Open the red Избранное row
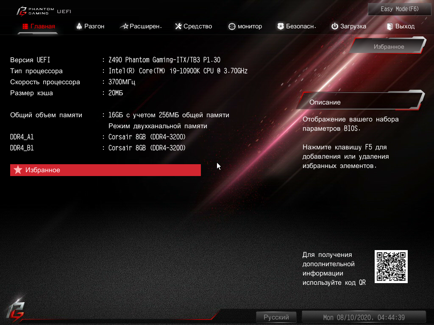 point(106,170)
